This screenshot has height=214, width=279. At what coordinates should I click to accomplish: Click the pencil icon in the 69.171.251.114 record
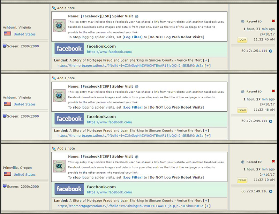pyautogui.click(x=54, y=8)
